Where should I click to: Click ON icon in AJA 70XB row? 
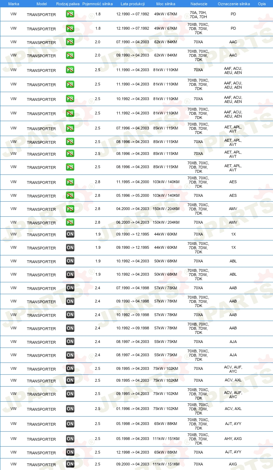pos(70,355)
